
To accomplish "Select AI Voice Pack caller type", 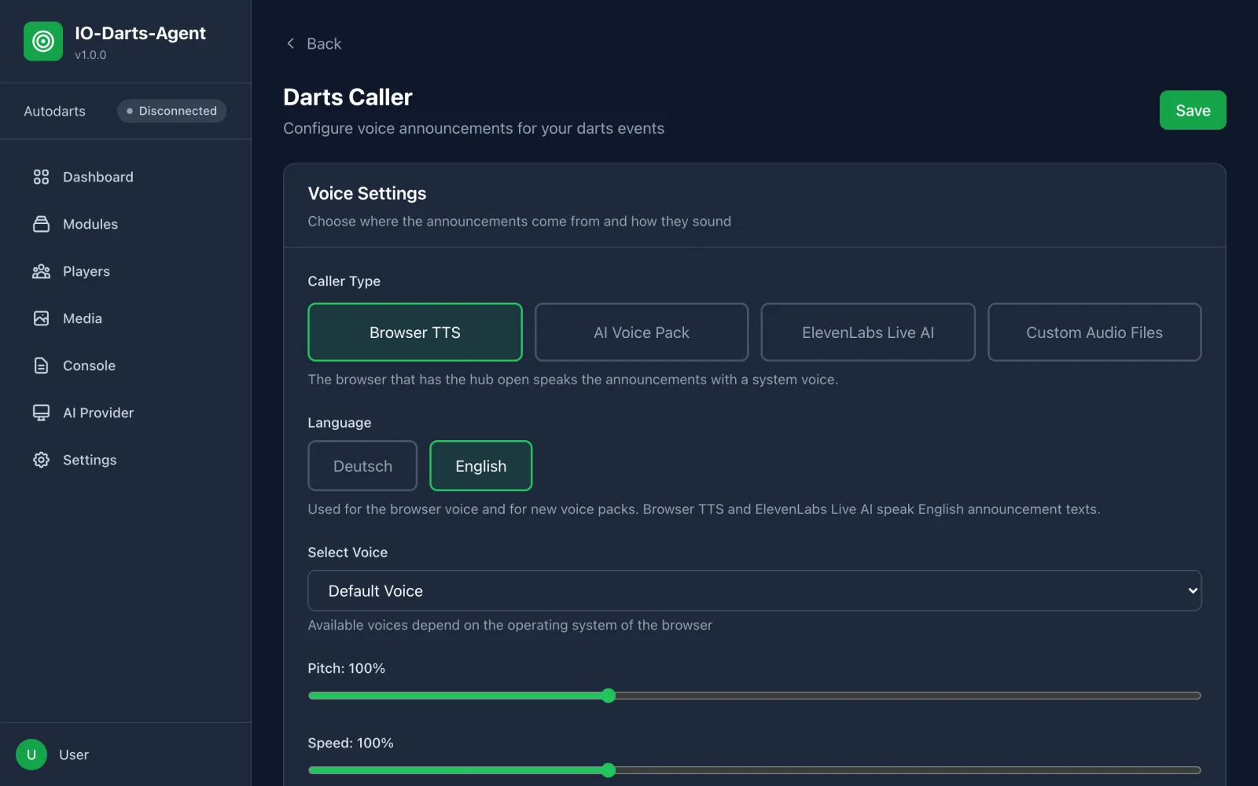I will [642, 332].
